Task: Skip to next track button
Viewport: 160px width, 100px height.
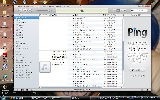Action: 30,10
